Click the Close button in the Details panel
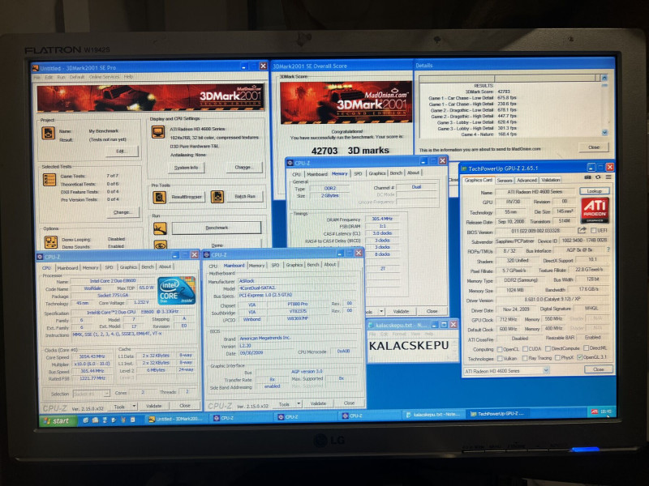This screenshot has height=486, width=649. point(594,147)
